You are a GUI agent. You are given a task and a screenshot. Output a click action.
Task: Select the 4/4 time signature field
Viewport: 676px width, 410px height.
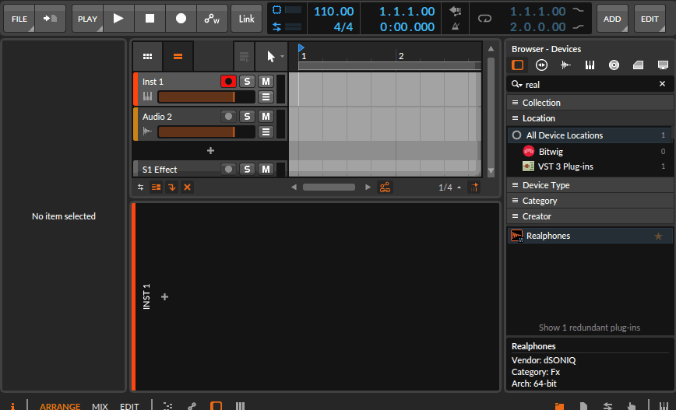(x=343, y=26)
